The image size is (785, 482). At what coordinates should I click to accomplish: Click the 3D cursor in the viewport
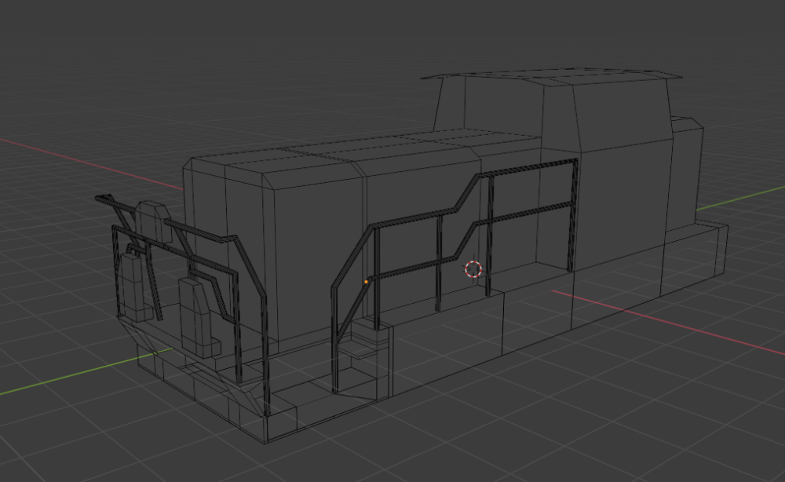[473, 269]
